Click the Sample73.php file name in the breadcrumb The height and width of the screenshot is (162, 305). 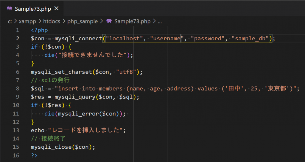(x=133, y=21)
